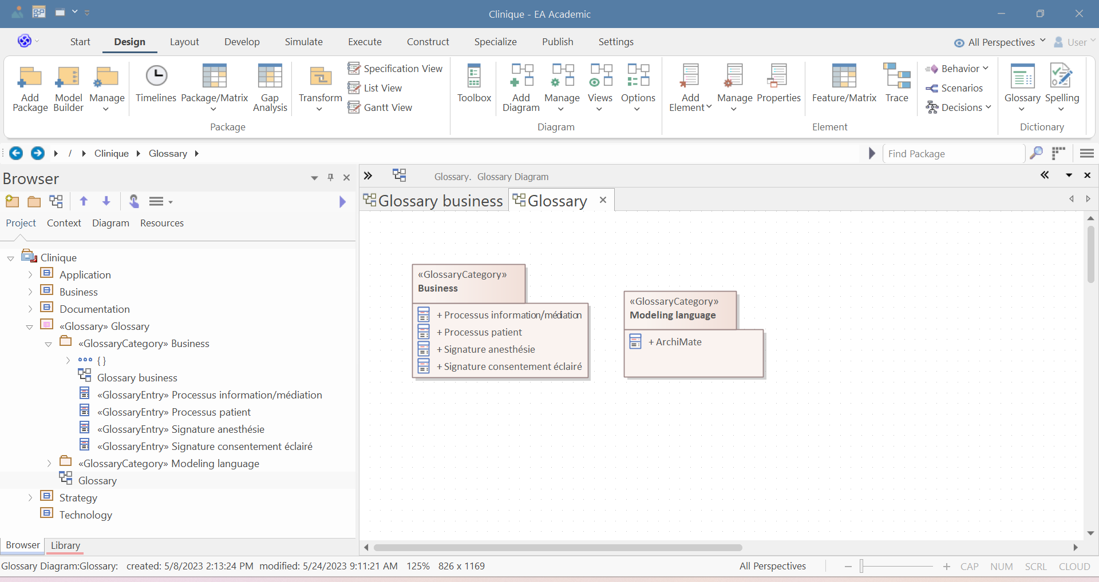The height and width of the screenshot is (582, 1099).
Task: Select the Technology package in tree
Action: pos(85,515)
